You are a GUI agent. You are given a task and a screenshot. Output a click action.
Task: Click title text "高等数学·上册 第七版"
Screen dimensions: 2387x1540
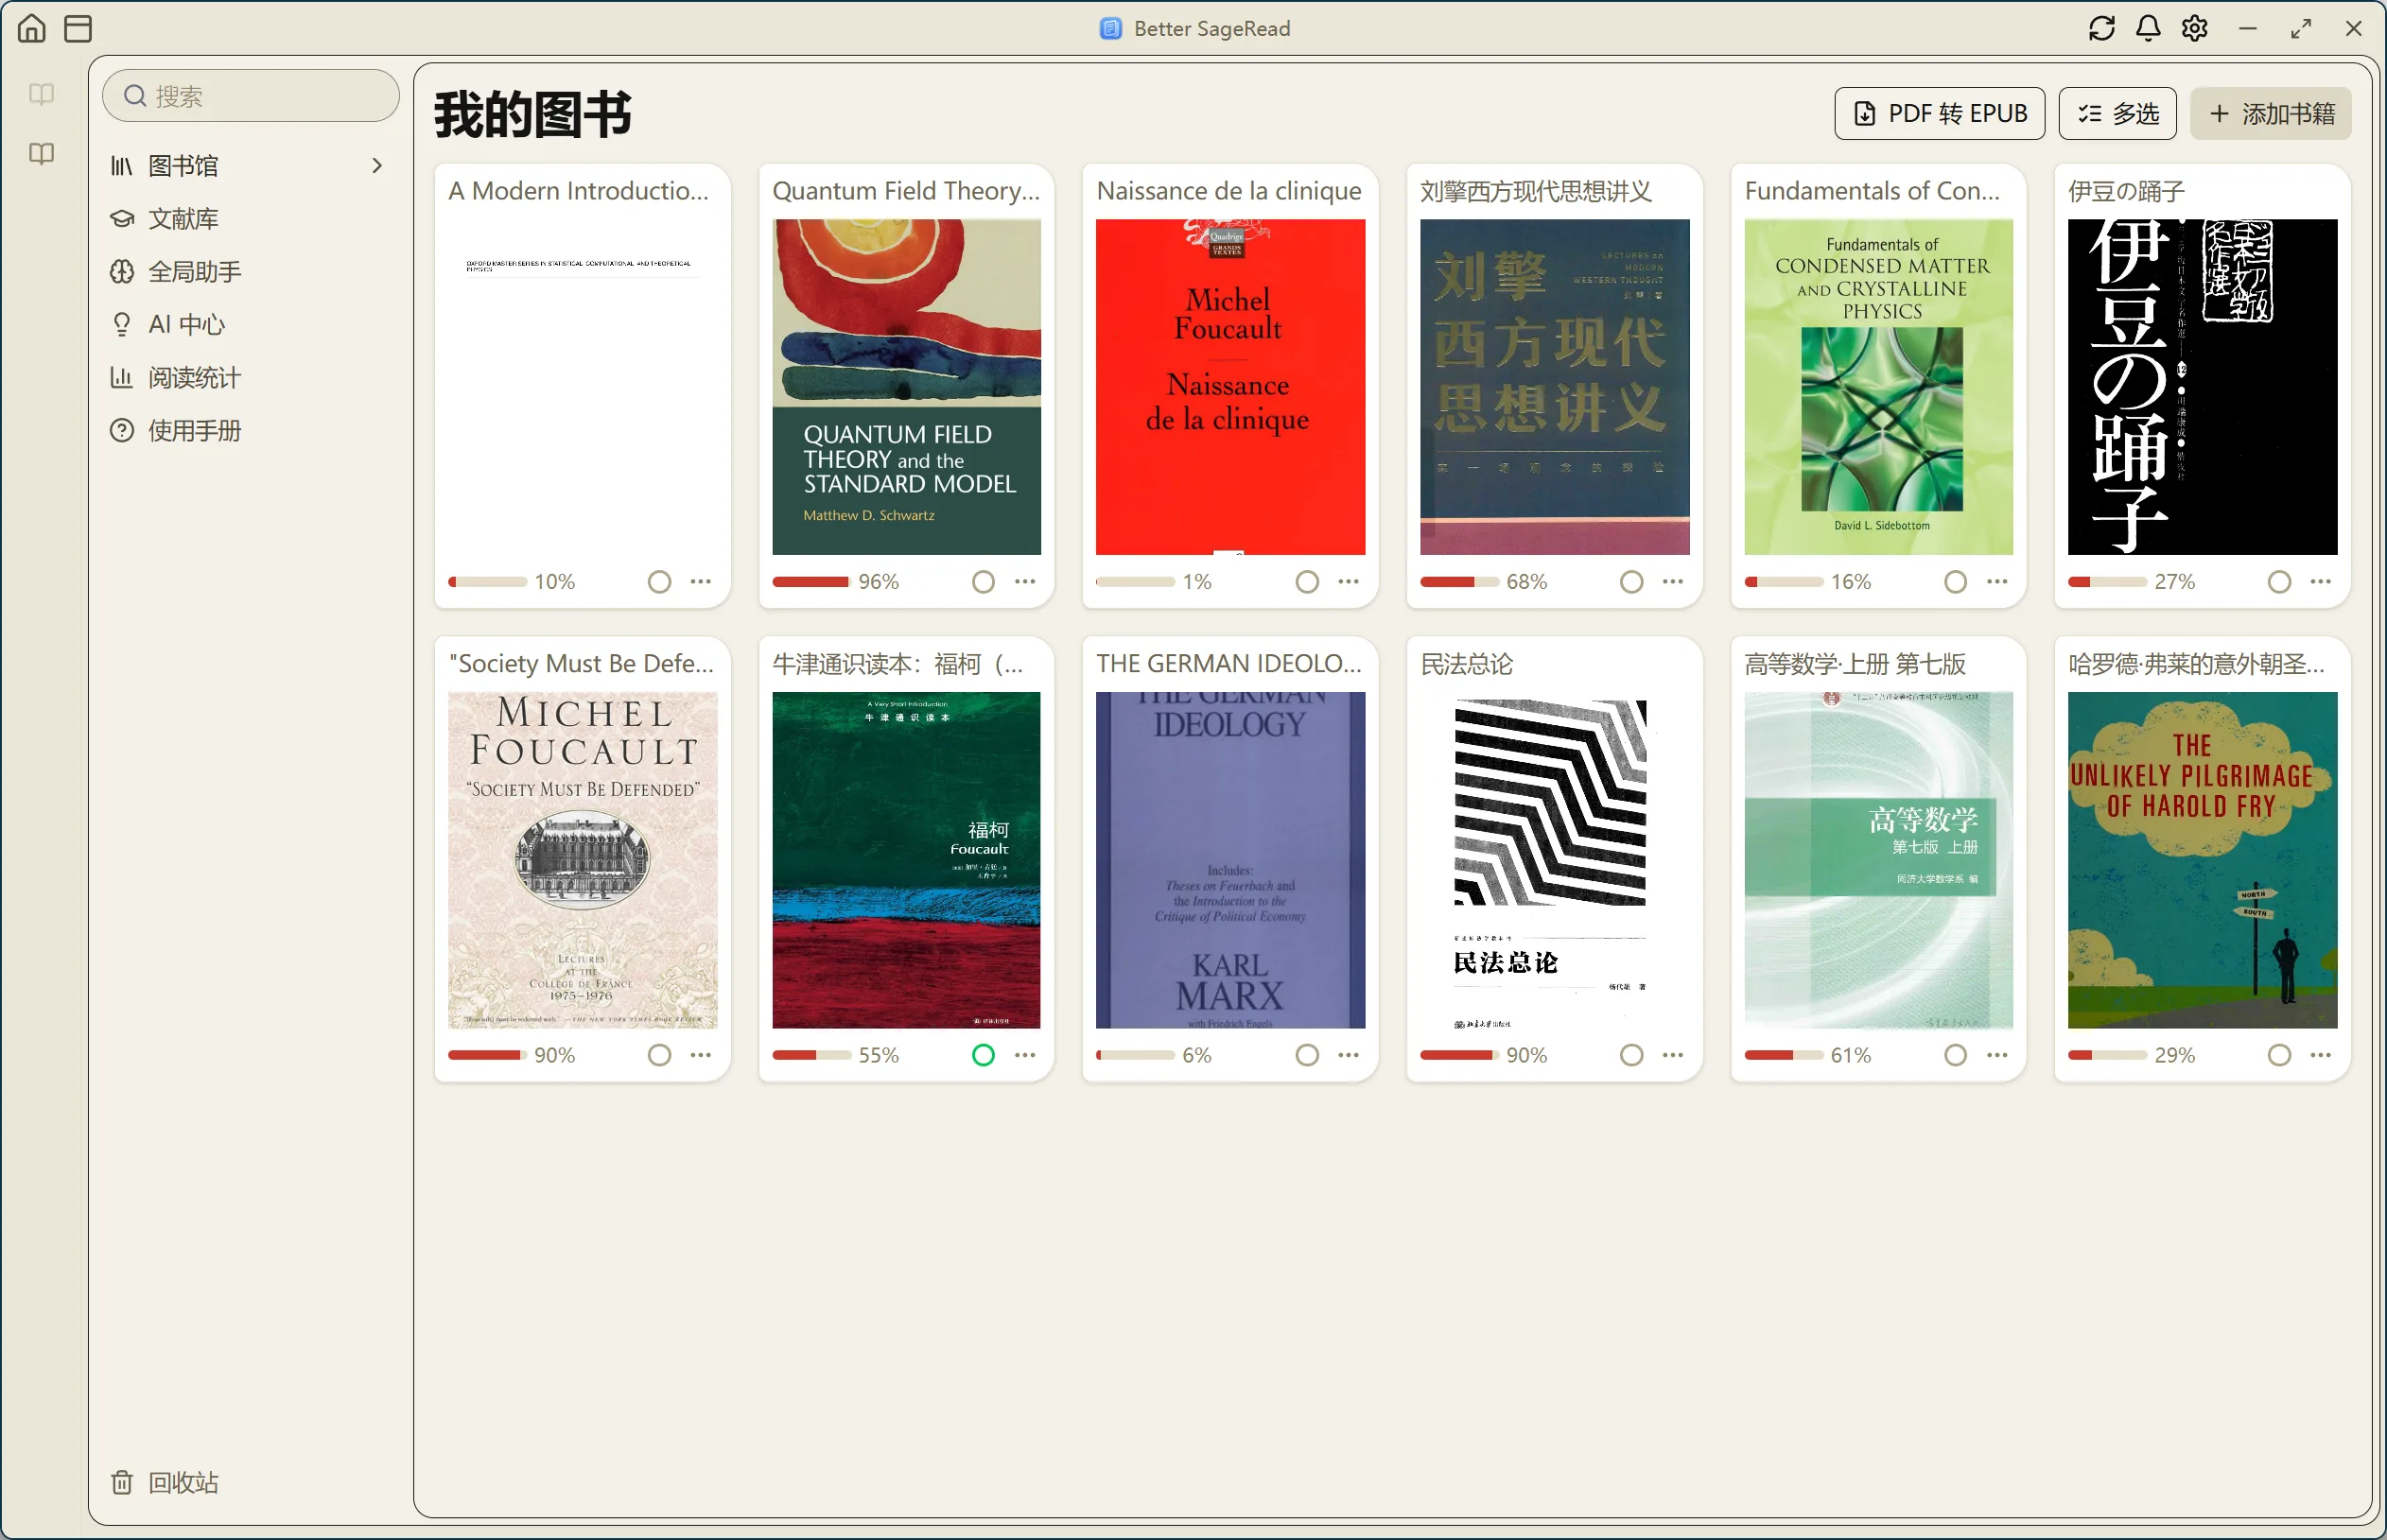coord(1855,664)
